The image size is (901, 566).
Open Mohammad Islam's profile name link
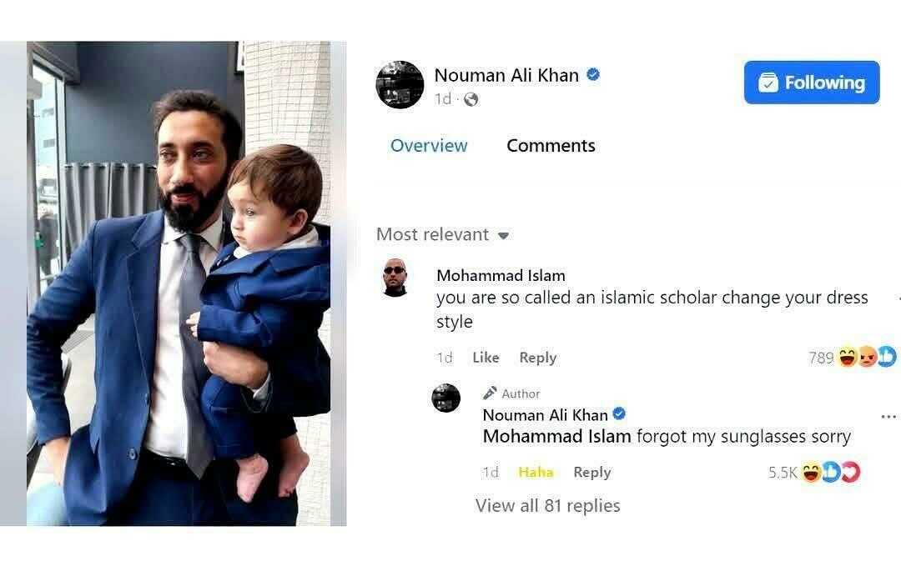pos(501,275)
